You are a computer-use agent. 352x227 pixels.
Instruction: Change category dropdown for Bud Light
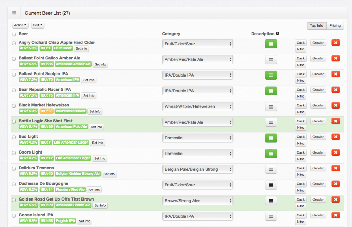(198, 138)
